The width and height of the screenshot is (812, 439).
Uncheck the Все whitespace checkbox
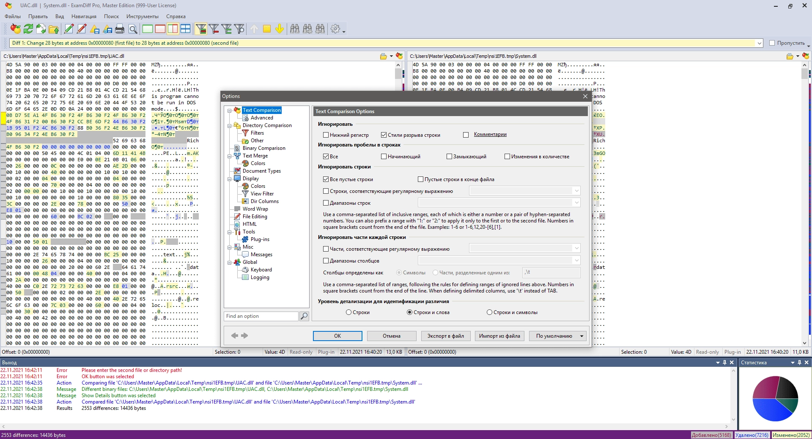(326, 157)
